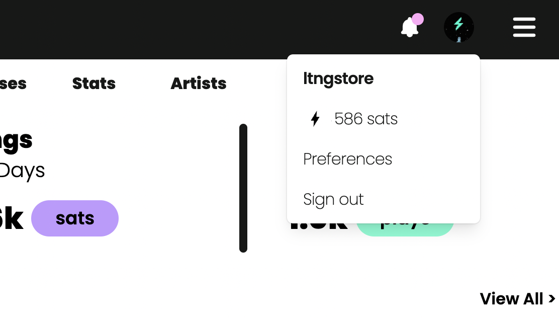Open the hamburger menu icon
The image size is (559, 318).
click(x=524, y=27)
